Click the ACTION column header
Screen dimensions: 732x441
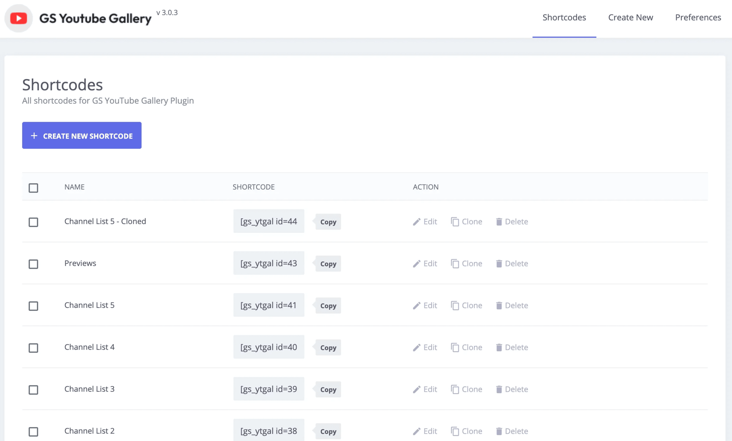pos(426,187)
